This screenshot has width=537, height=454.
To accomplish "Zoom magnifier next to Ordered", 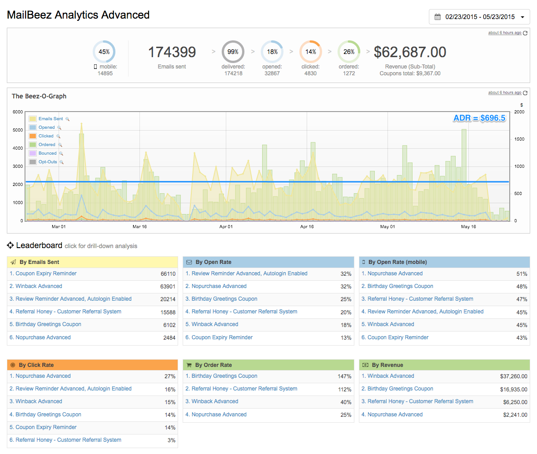I will (x=60, y=145).
